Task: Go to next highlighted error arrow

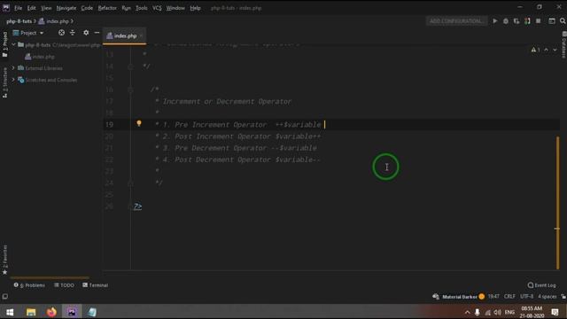Action: point(555,50)
